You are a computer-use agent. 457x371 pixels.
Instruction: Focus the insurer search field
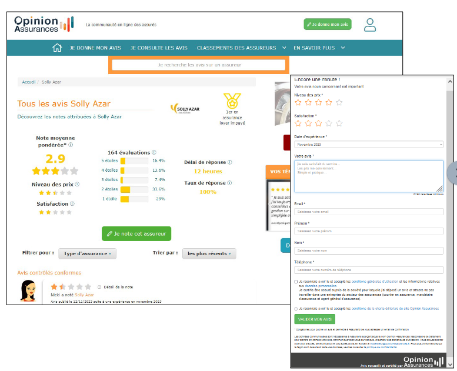point(198,65)
